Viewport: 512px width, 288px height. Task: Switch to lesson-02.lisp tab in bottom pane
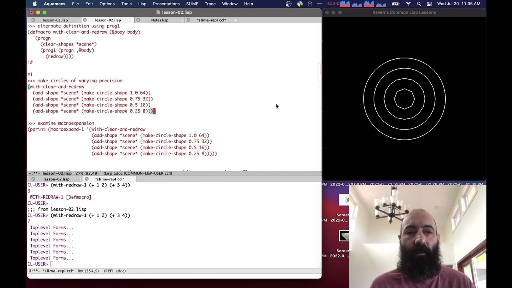56,179
